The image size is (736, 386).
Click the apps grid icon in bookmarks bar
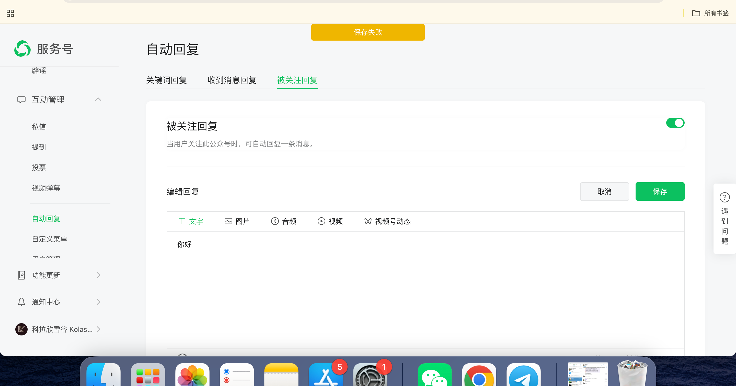(x=10, y=13)
